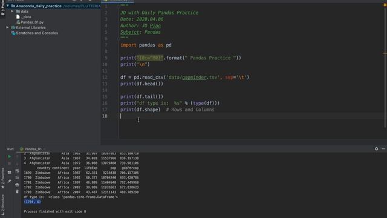Click the type(df) expression on line 16
The height and width of the screenshot is (218, 387).
204,103
